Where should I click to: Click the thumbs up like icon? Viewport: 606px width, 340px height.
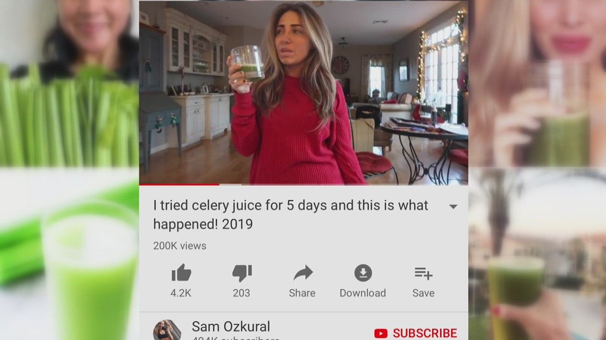[181, 273]
